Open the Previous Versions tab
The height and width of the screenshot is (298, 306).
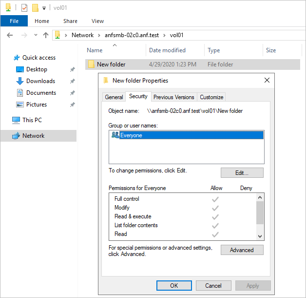tap(174, 97)
